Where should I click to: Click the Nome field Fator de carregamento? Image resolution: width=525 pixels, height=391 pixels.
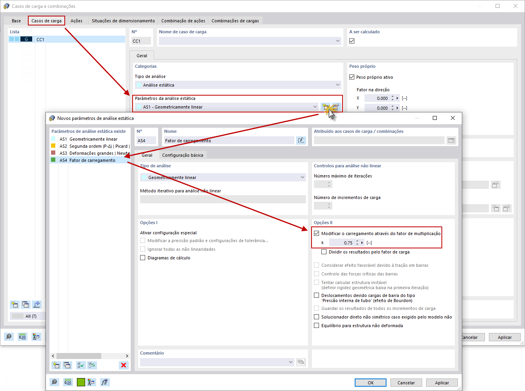click(229, 140)
